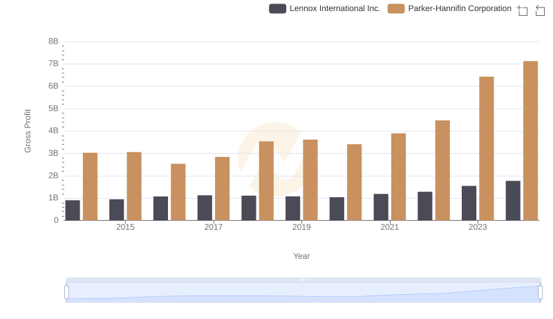Click the right handle of the range slider
Image resolution: width=553 pixels, height=319 pixels.
540,293
